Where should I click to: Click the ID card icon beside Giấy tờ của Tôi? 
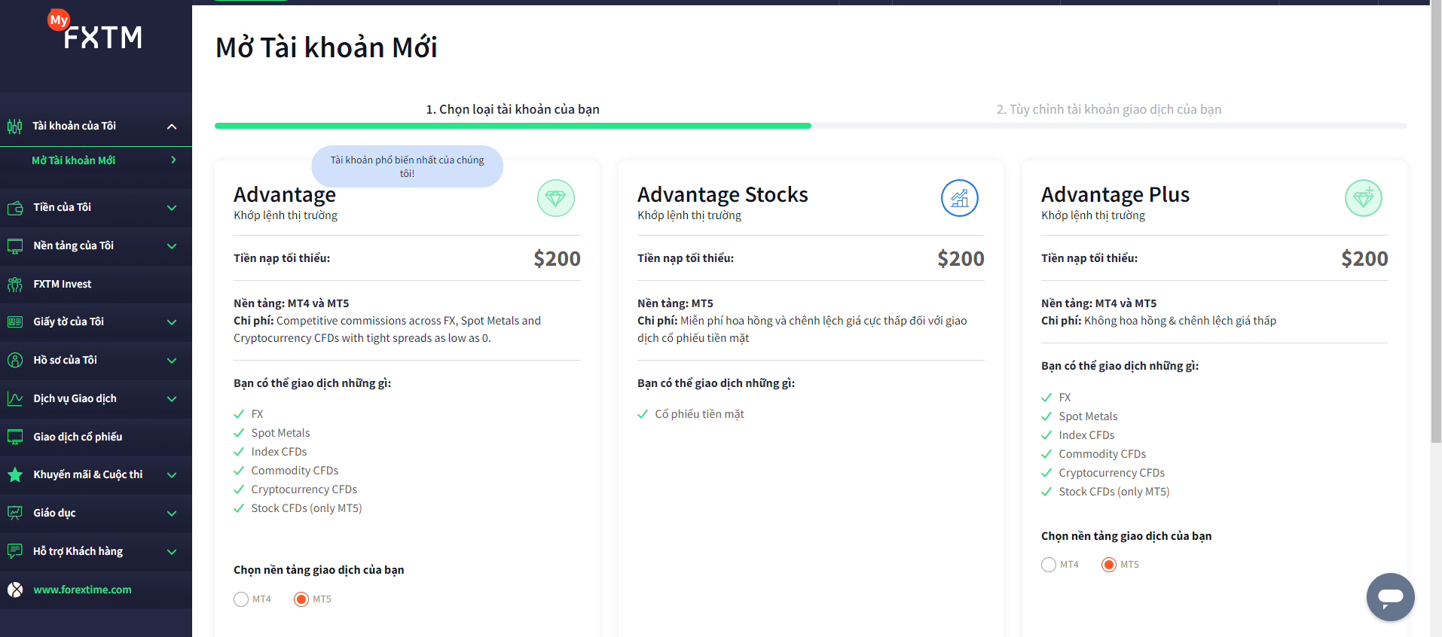[x=15, y=322]
